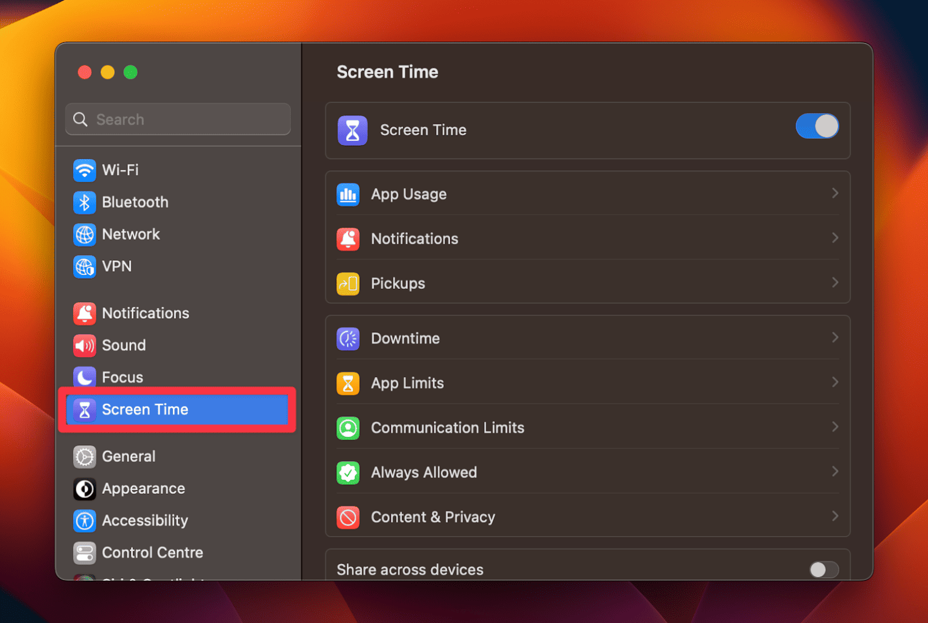Toggle the Always Allowed checkmark icon

(x=348, y=473)
